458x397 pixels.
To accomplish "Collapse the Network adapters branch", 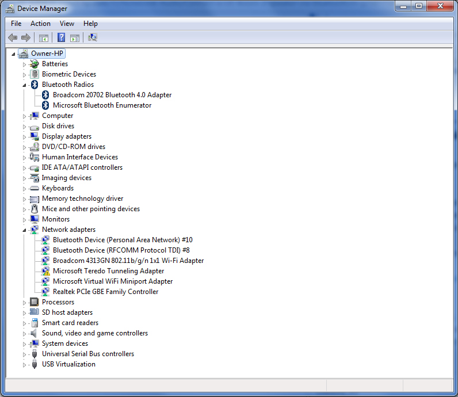I will point(24,230).
